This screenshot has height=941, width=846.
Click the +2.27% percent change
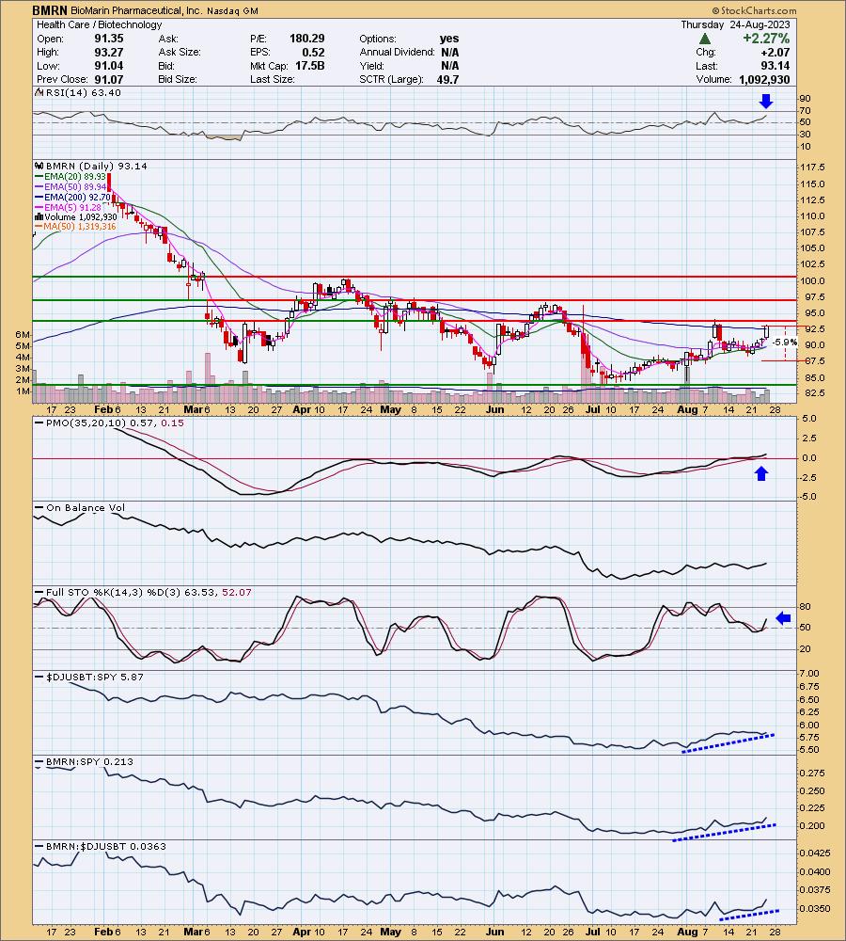(x=766, y=39)
